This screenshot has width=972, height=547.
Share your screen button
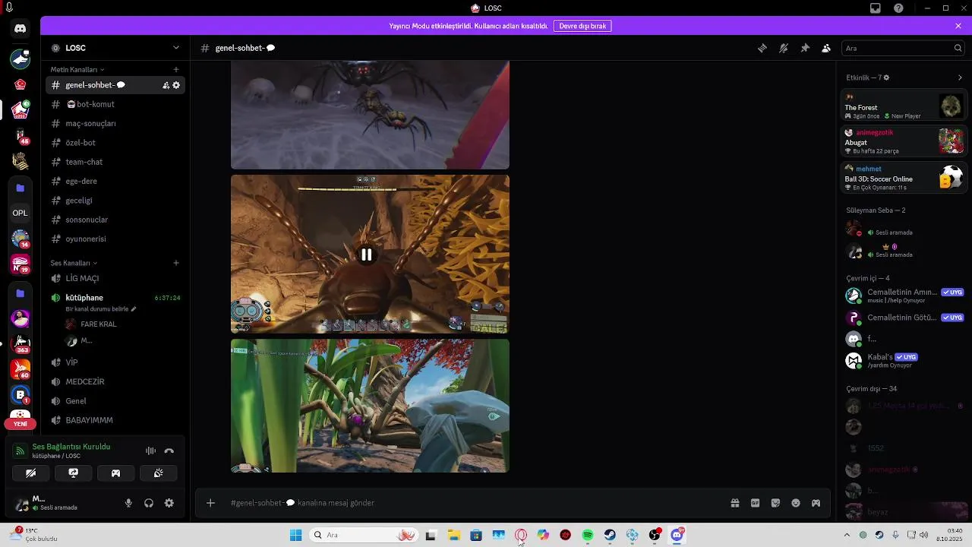pyautogui.click(x=73, y=473)
